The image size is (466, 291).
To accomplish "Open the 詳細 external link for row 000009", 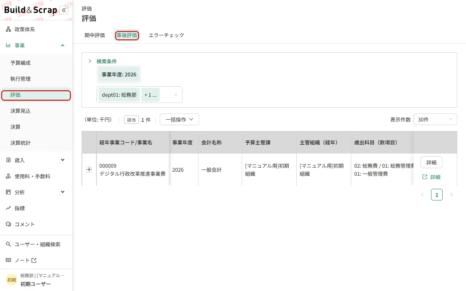I will pos(431,177).
